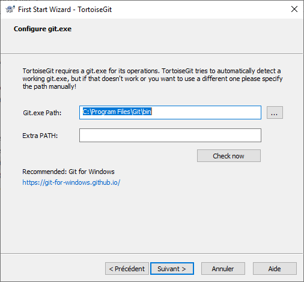The height and width of the screenshot is (282, 304).
Task: Go back with the Précédent button
Action: [127, 269]
